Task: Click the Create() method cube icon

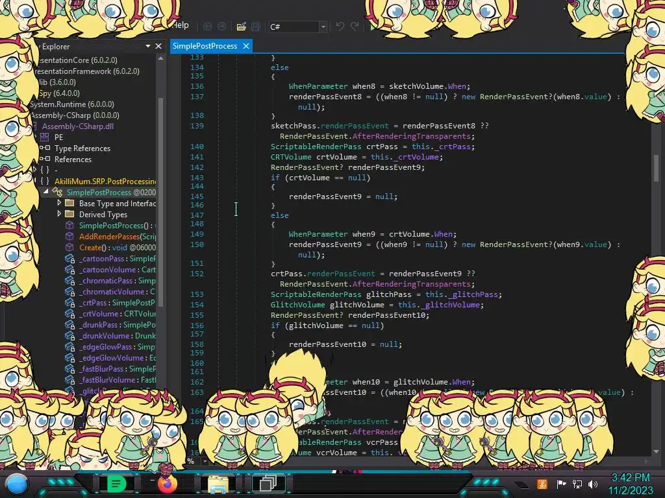Action: pos(69,247)
